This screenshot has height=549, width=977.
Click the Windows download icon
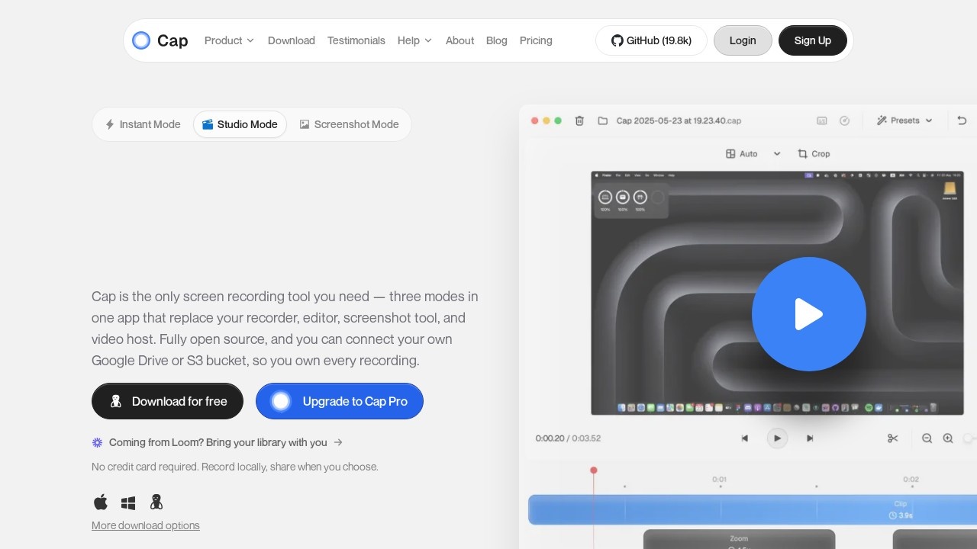click(x=128, y=502)
